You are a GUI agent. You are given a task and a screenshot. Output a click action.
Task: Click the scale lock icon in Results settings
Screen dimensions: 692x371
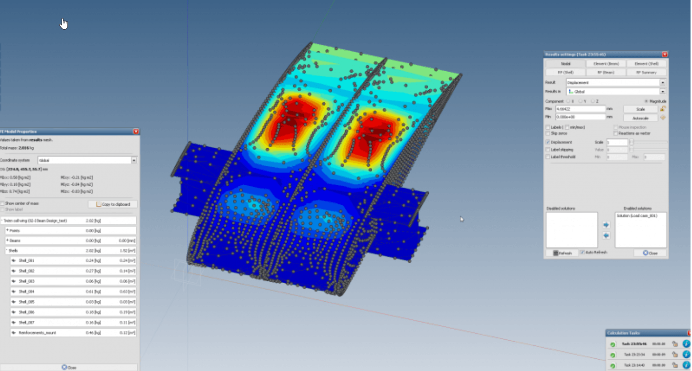tap(663, 109)
